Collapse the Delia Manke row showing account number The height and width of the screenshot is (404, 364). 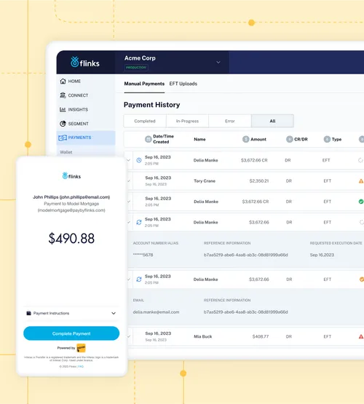coord(129,222)
